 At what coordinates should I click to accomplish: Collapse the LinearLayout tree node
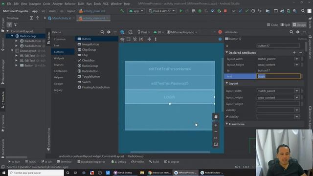12,51
